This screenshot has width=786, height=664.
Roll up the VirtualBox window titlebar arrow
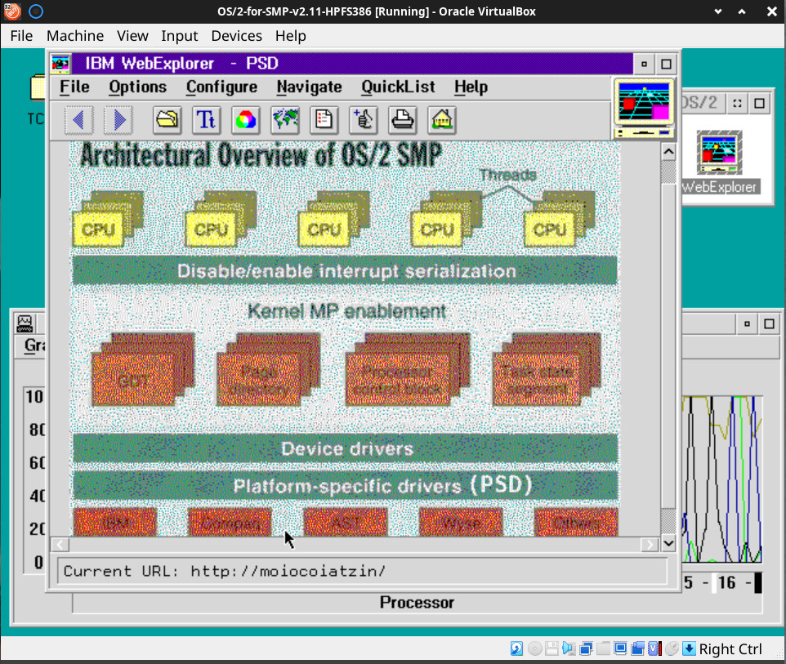[x=742, y=11]
